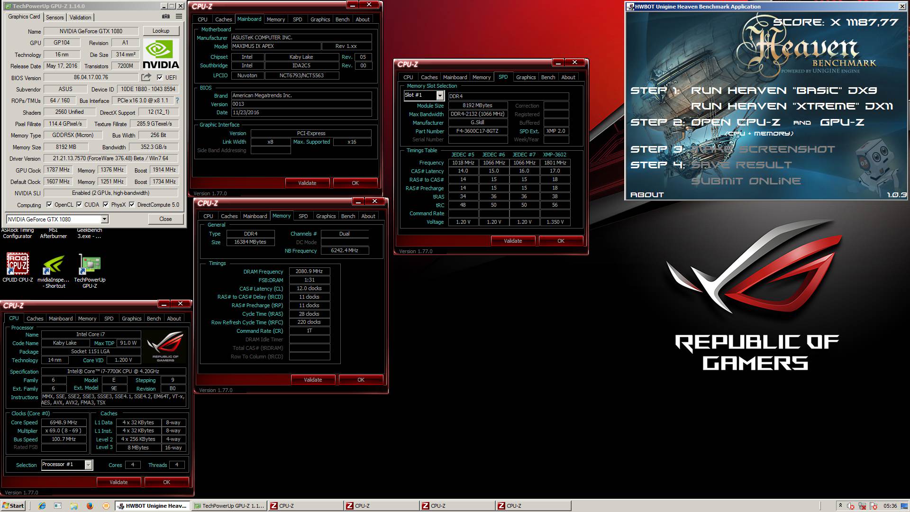The width and height of the screenshot is (910, 512).
Task: Click the NVIDIA SLI status field
Action: [x=110, y=193]
